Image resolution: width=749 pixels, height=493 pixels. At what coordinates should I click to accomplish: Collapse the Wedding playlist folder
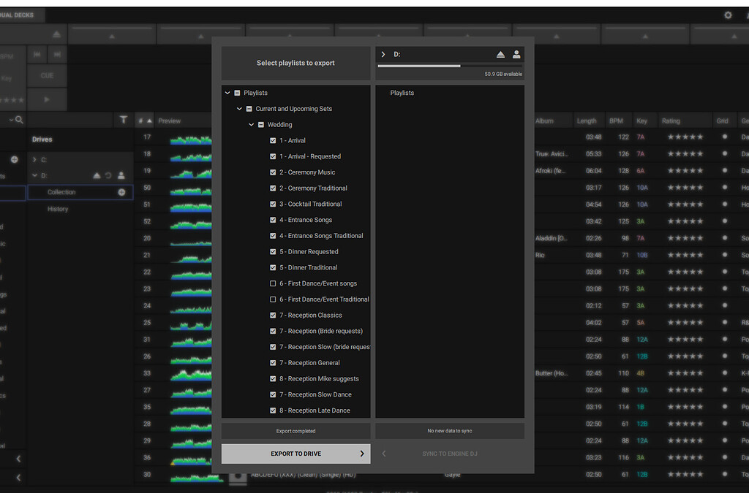click(251, 124)
